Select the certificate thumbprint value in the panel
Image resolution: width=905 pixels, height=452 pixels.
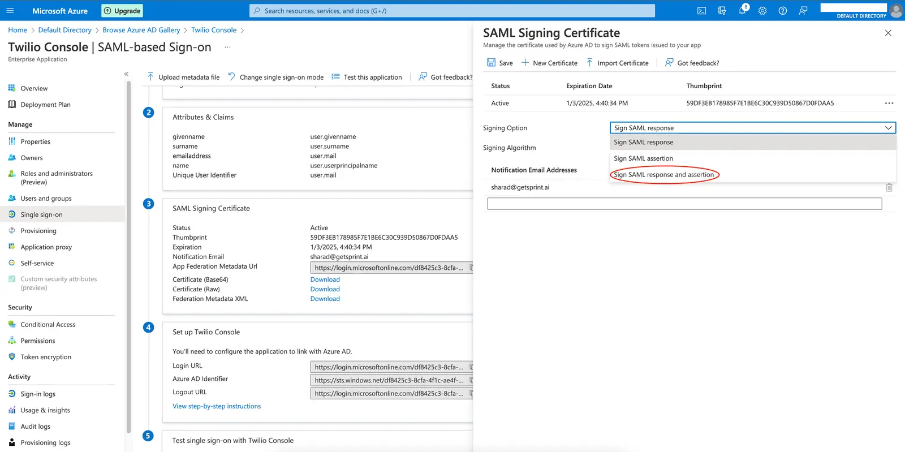point(760,103)
